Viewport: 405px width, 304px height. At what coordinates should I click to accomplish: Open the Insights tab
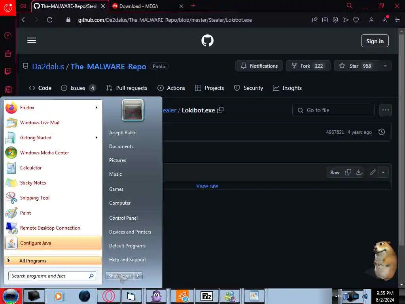click(287, 88)
